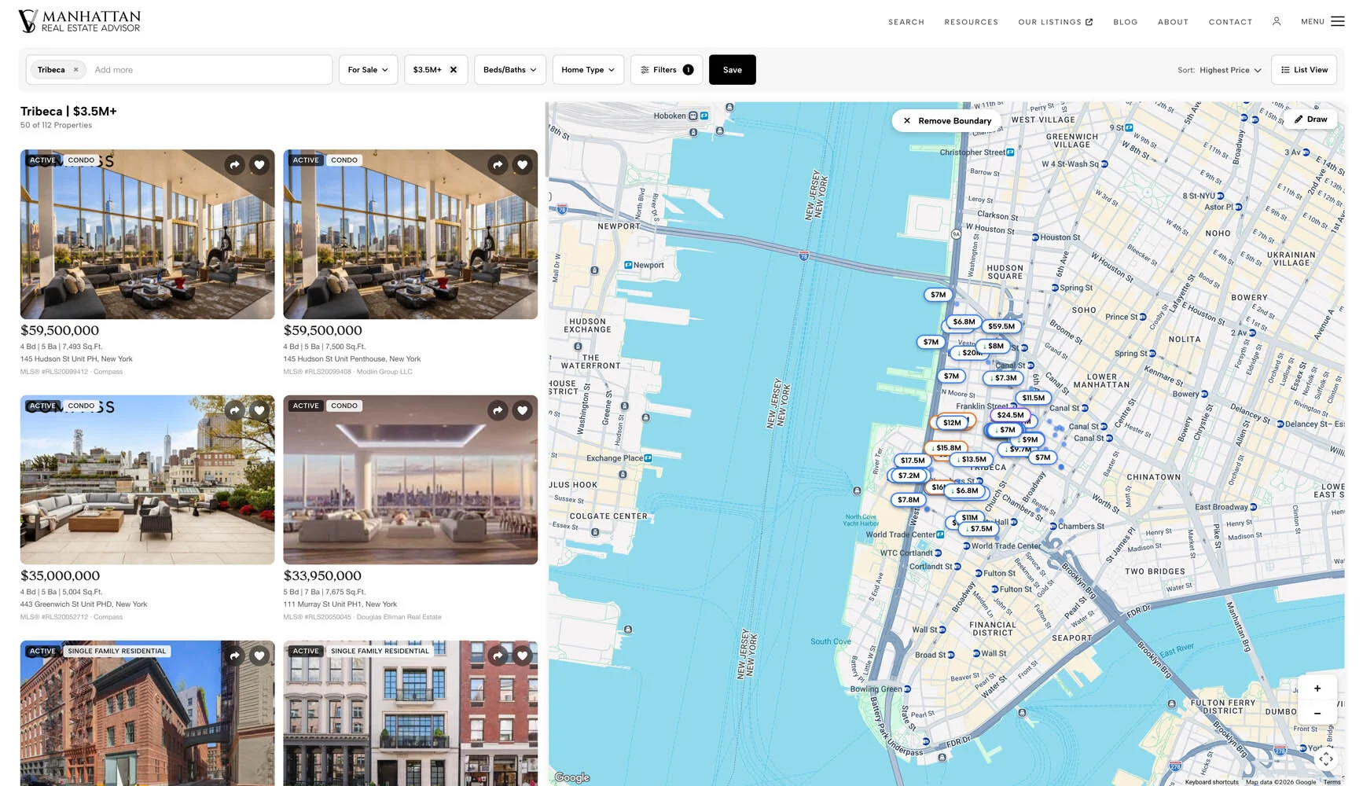This screenshot has height=786, width=1363.
Task: Favorite the 443 Greenwich St listing
Action: [259, 410]
